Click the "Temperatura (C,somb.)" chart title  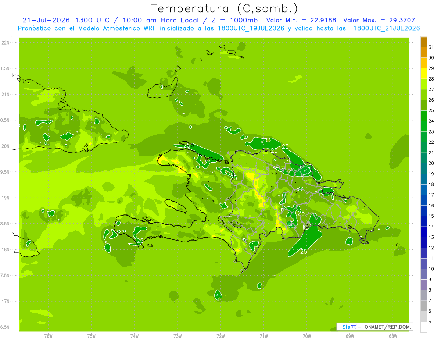coord(225,8)
